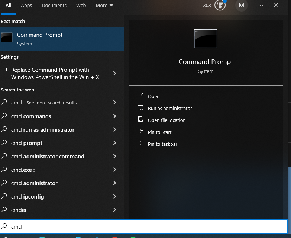Expand the chevron for 'cmd ipconfig'
This screenshot has width=291, height=238.
(115, 196)
